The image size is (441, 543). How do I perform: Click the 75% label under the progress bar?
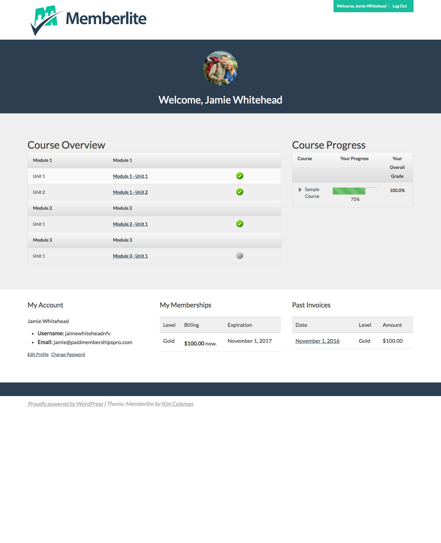[x=355, y=199]
